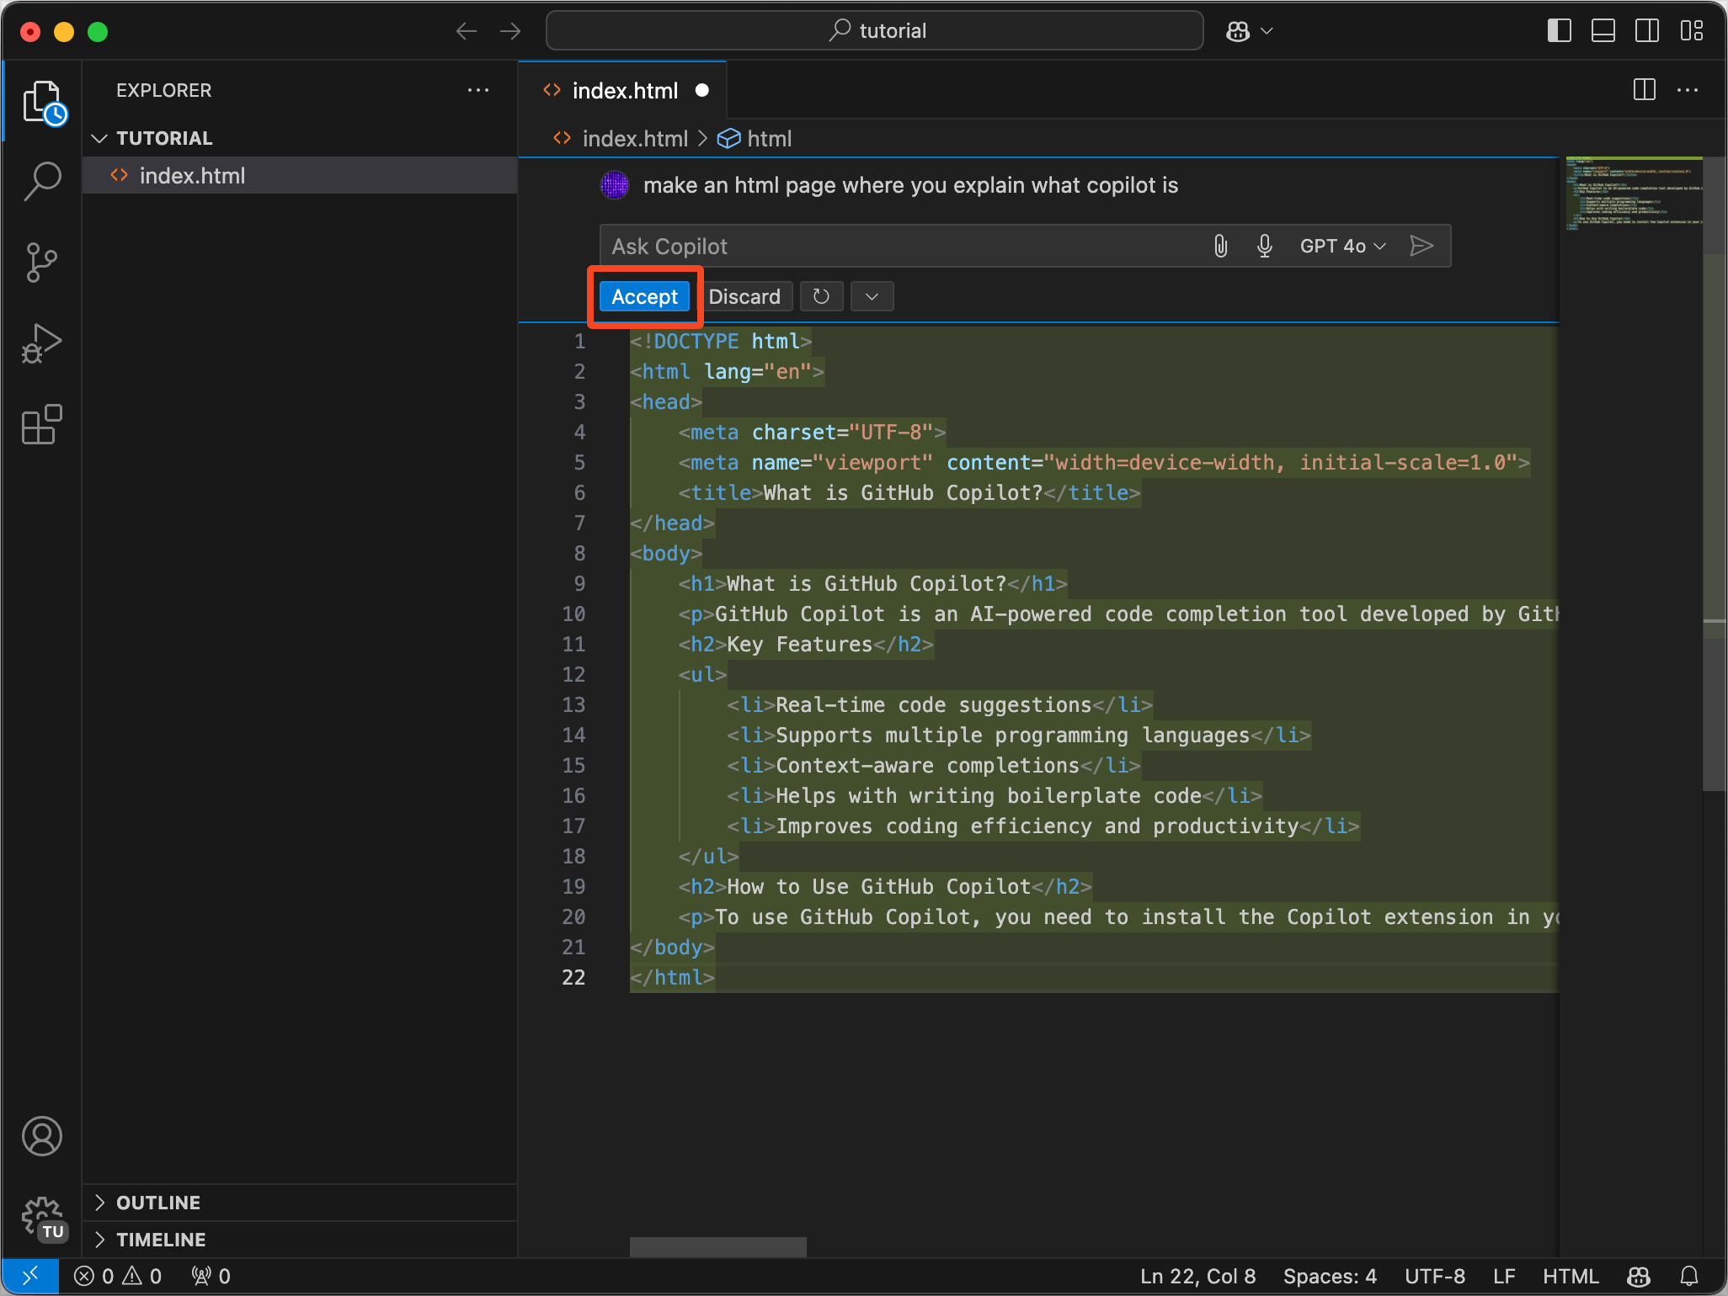Open the Source Control view
1728x1296 pixels.
click(42, 262)
